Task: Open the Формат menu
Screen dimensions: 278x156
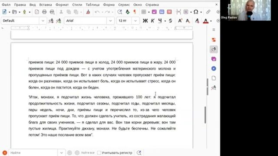Action: click(62, 5)
